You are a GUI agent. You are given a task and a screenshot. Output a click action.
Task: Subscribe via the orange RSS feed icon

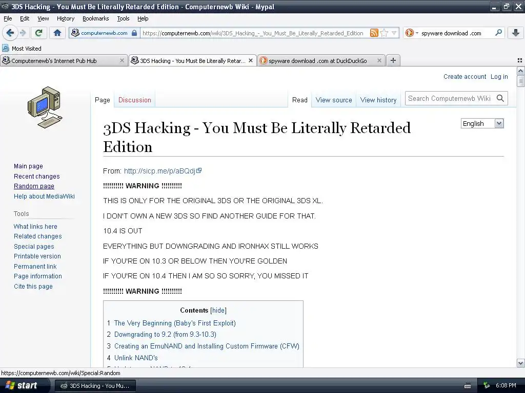coord(374,33)
